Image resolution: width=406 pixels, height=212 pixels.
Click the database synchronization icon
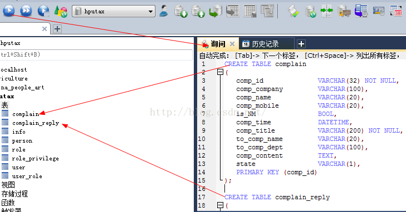click(x=310, y=11)
